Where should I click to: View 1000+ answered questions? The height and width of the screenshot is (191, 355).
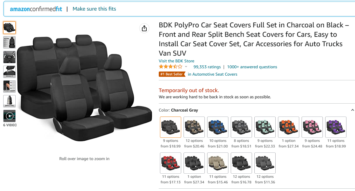point(252,67)
